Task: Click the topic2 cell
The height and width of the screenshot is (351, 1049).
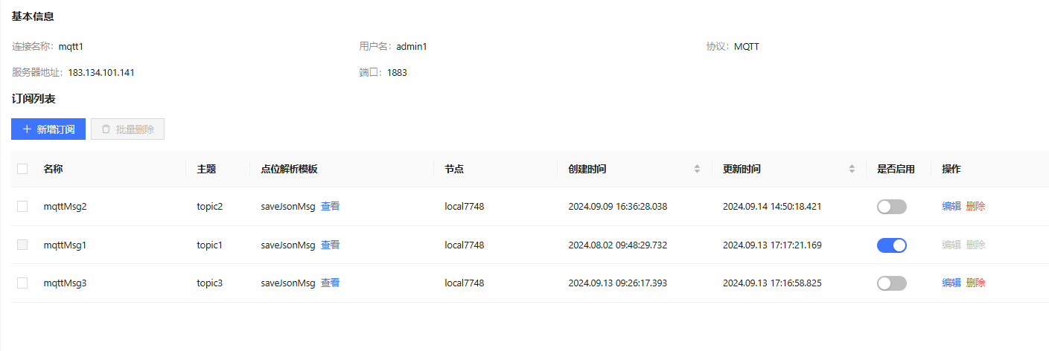Action: pyautogui.click(x=210, y=206)
